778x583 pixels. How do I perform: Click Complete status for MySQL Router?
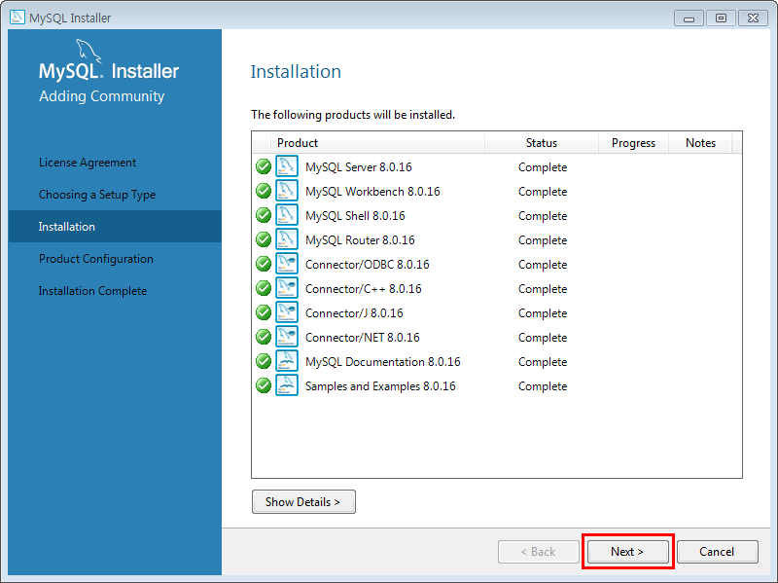click(x=543, y=240)
